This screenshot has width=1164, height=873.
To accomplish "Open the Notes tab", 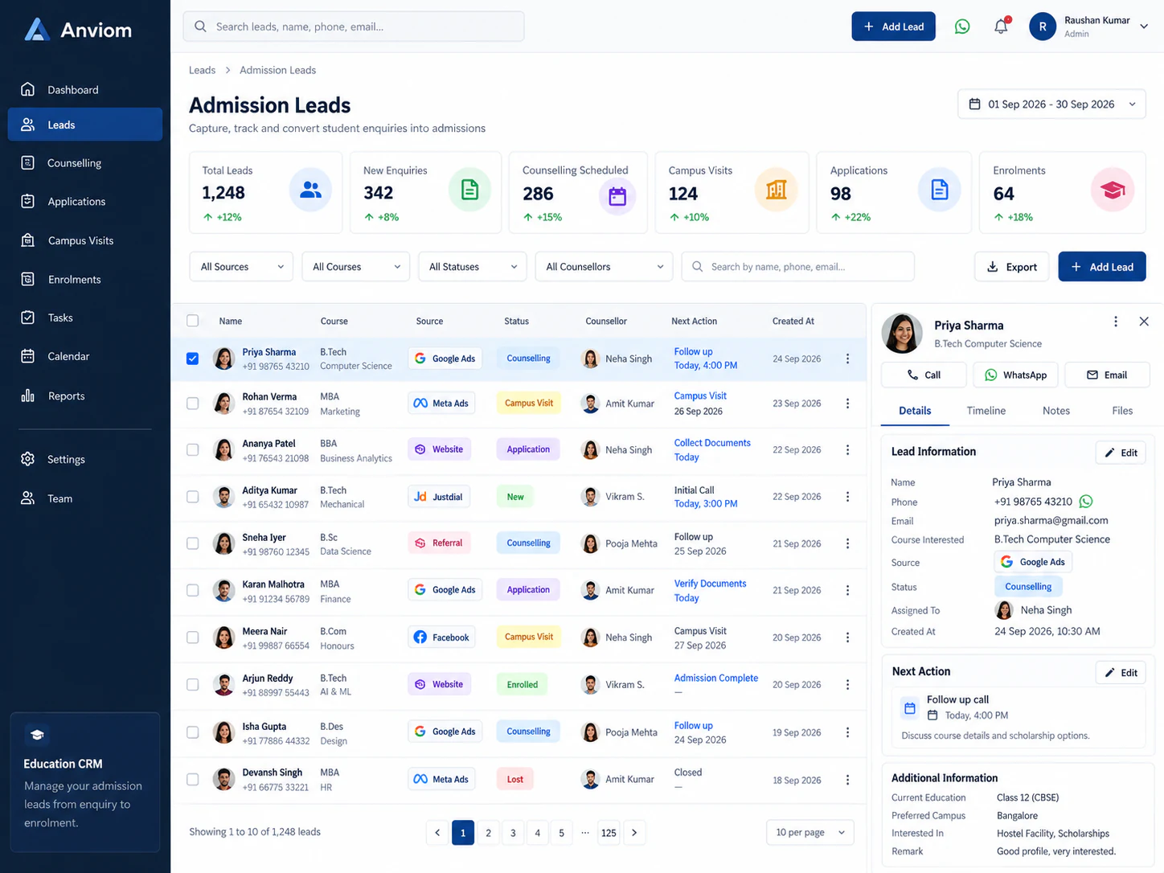I will click(1056, 411).
